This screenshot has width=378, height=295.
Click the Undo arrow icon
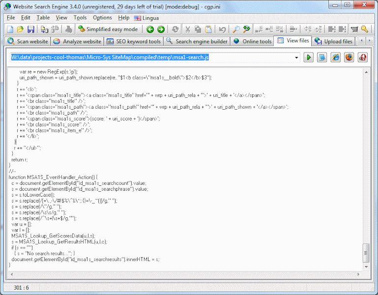pos(222,29)
